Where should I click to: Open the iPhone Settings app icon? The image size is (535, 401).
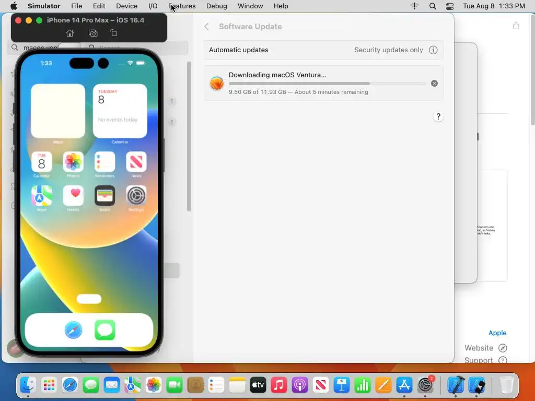click(136, 196)
